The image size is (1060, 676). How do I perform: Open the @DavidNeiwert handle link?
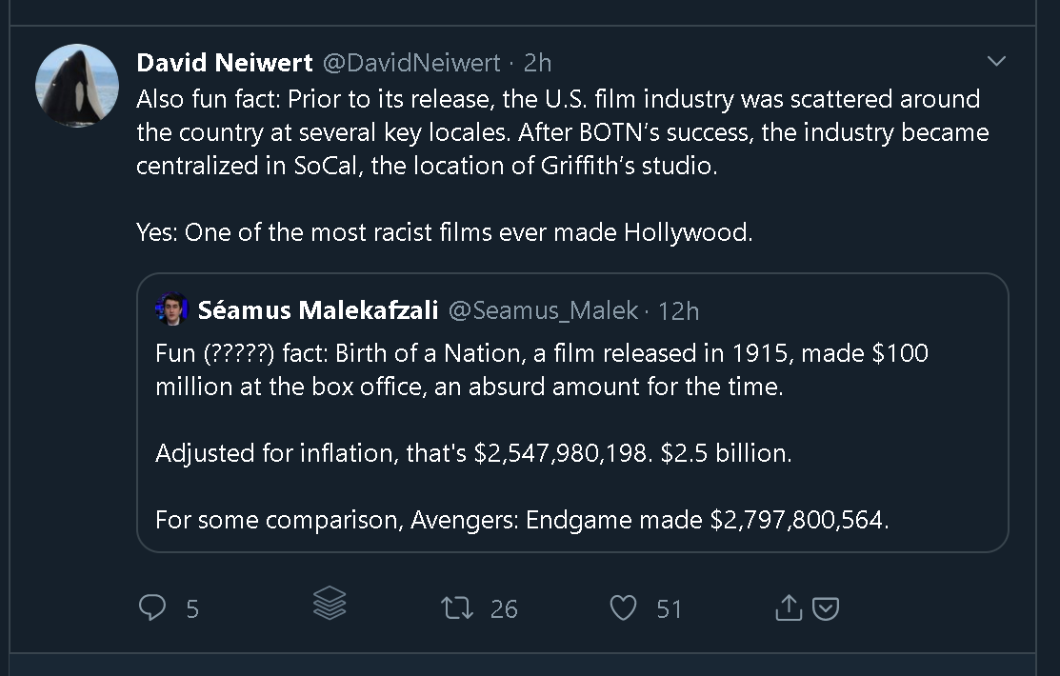(411, 63)
